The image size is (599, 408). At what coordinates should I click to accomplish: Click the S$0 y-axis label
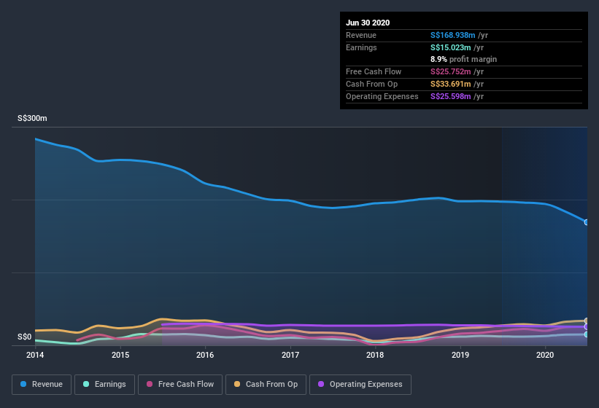25,337
